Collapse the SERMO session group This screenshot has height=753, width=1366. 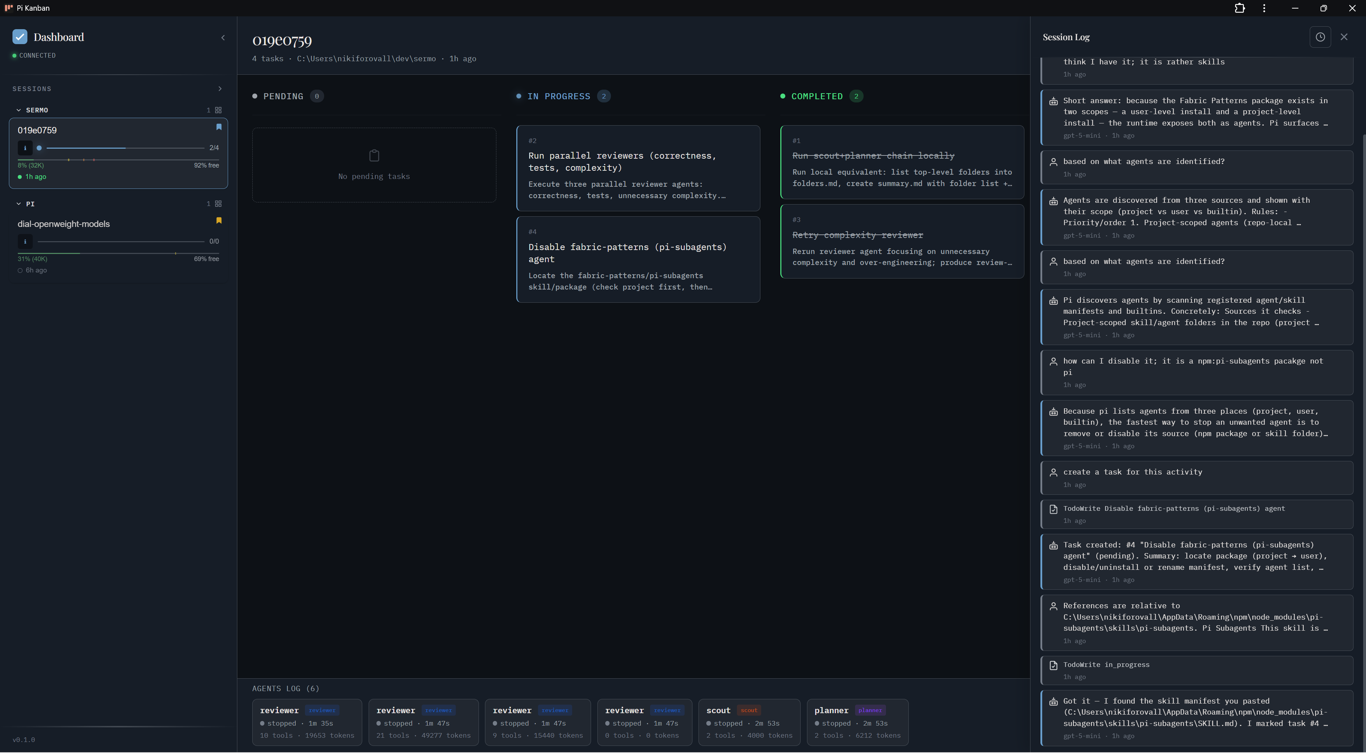(x=19, y=110)
